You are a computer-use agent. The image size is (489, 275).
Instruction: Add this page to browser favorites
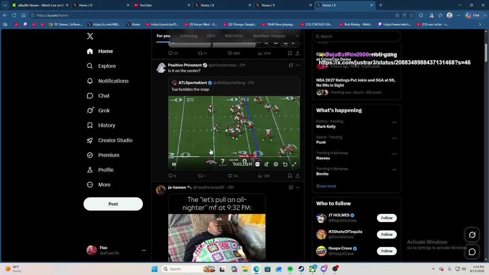coord(411,15)
